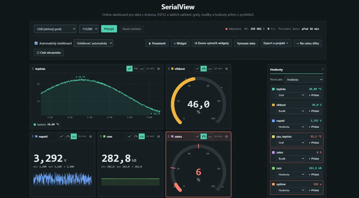Screen dimensions: 359x198
Task: Click the Vymazat data button
Action: (x=246, y=43)
